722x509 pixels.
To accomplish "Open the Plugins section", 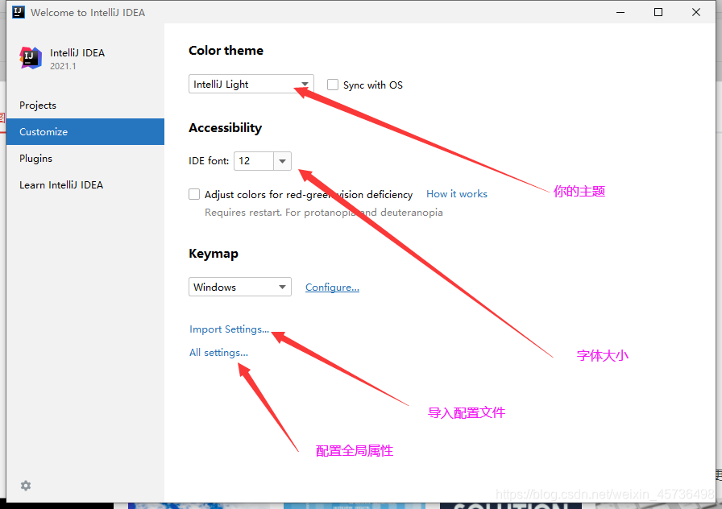I will (36, 159).
